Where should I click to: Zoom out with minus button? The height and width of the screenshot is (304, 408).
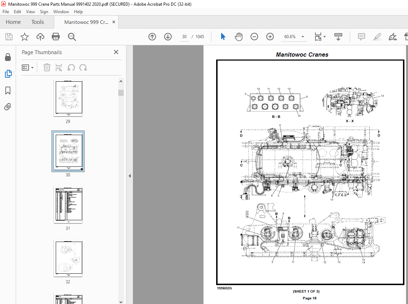(254, 37)
